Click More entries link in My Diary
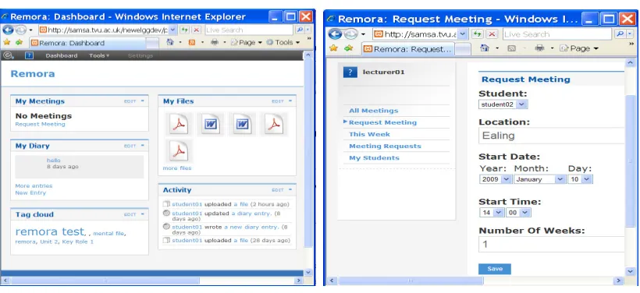The height and width of the screenshot is (293, 640). (34, 185)
